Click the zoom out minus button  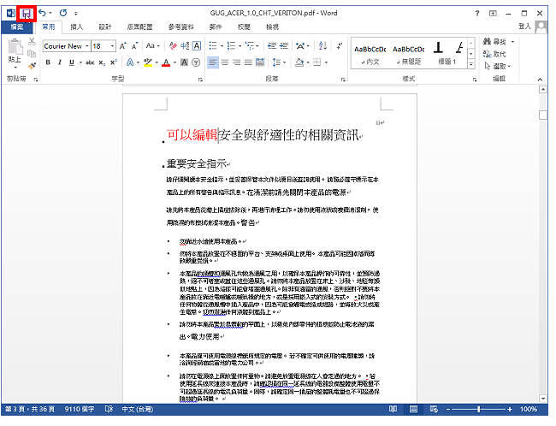coord(448,409)
